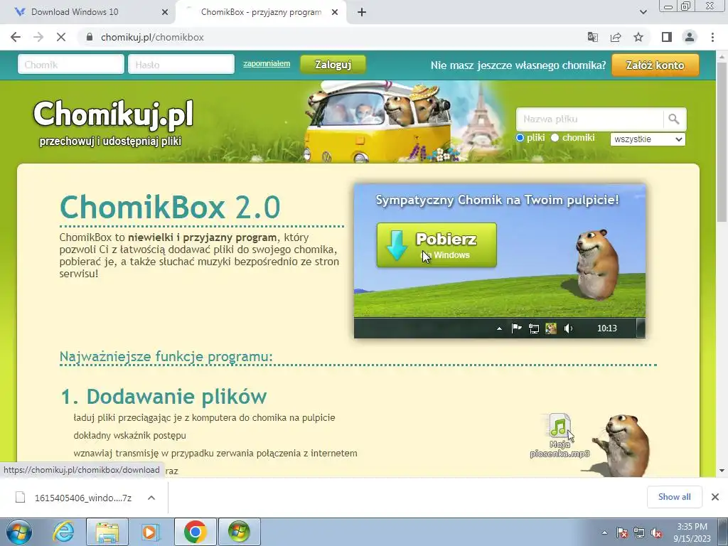This screenshot has height=546, width=728.
Task: Open the Chrome three-dot menu
Action: (712, 37)
